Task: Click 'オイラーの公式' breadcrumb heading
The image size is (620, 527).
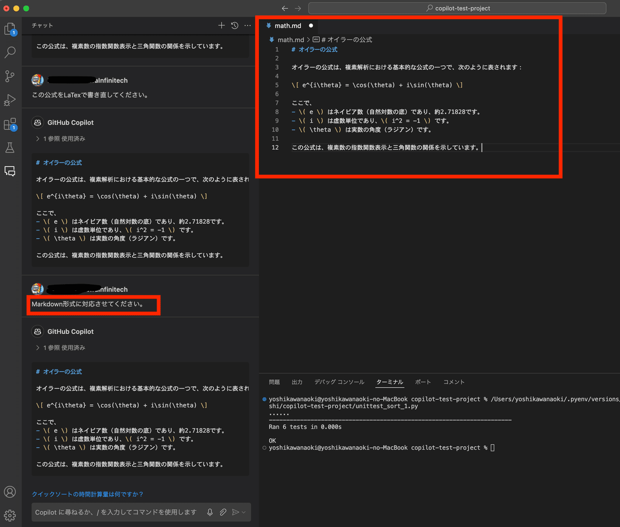Action: point(346,40)
